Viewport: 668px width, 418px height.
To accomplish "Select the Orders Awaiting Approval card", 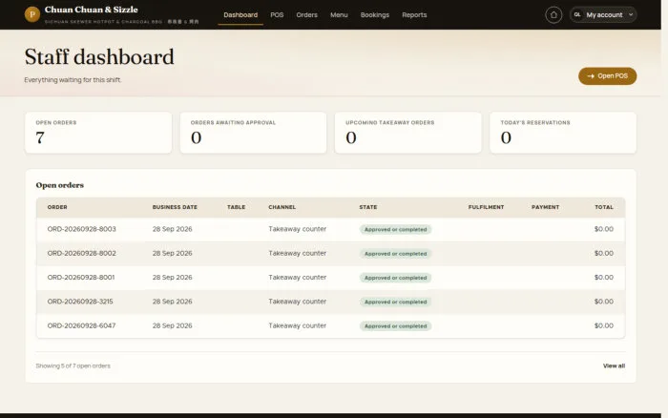I will click(253, 133).
